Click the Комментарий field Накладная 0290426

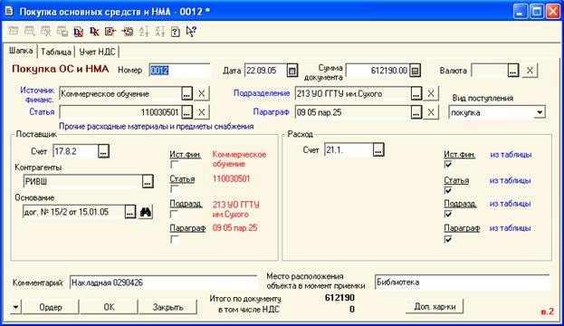pyautogui.click(x=163, y=283)
